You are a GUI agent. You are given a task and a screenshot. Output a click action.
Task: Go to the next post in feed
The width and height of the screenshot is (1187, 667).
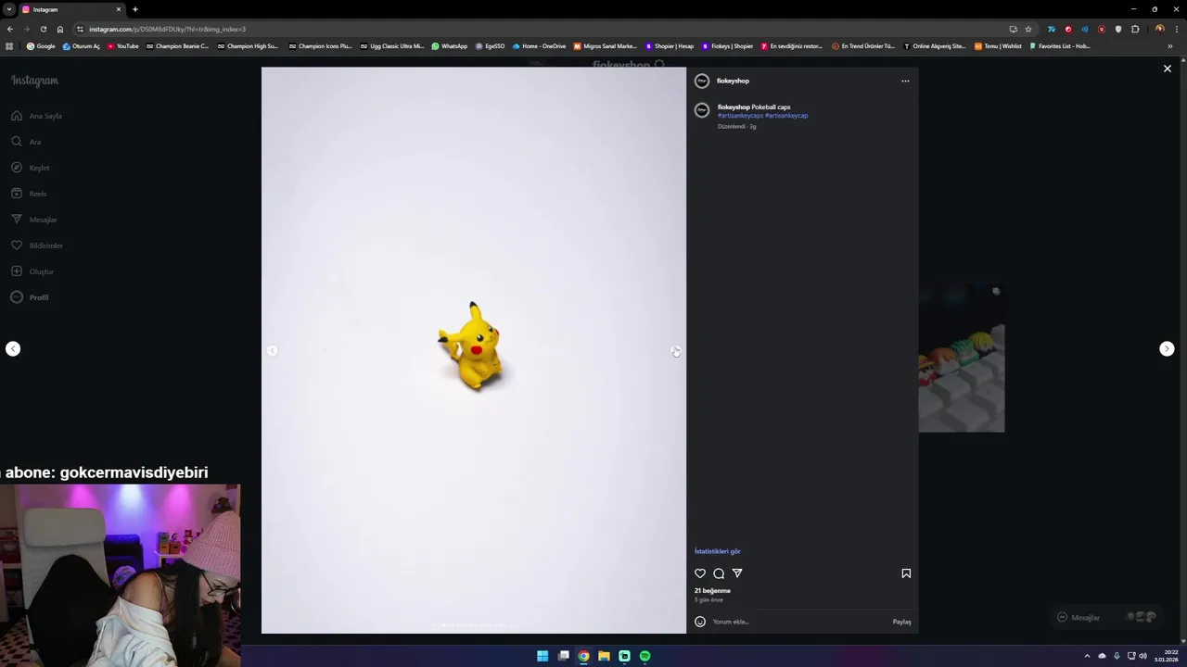[1167, 349]
